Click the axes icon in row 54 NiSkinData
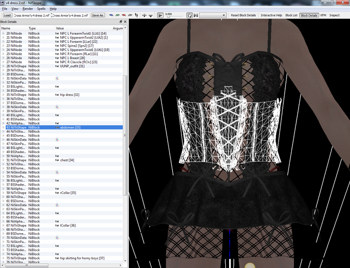The image size is (350, 268). click(x=57, y=172)
